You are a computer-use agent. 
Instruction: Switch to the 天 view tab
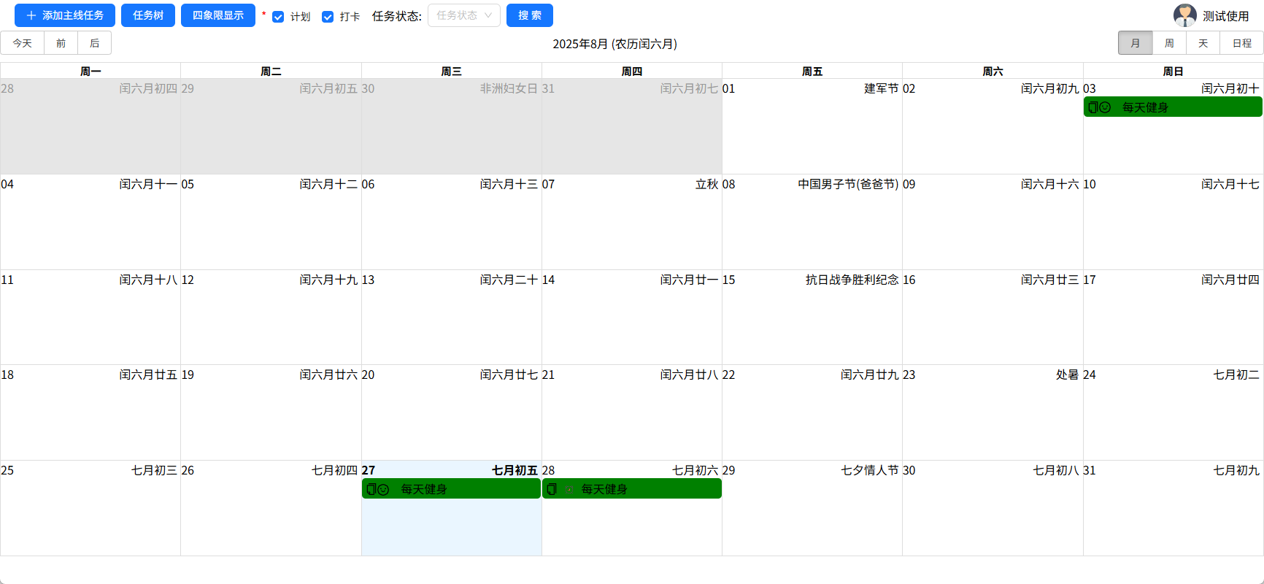[1203, 43]
